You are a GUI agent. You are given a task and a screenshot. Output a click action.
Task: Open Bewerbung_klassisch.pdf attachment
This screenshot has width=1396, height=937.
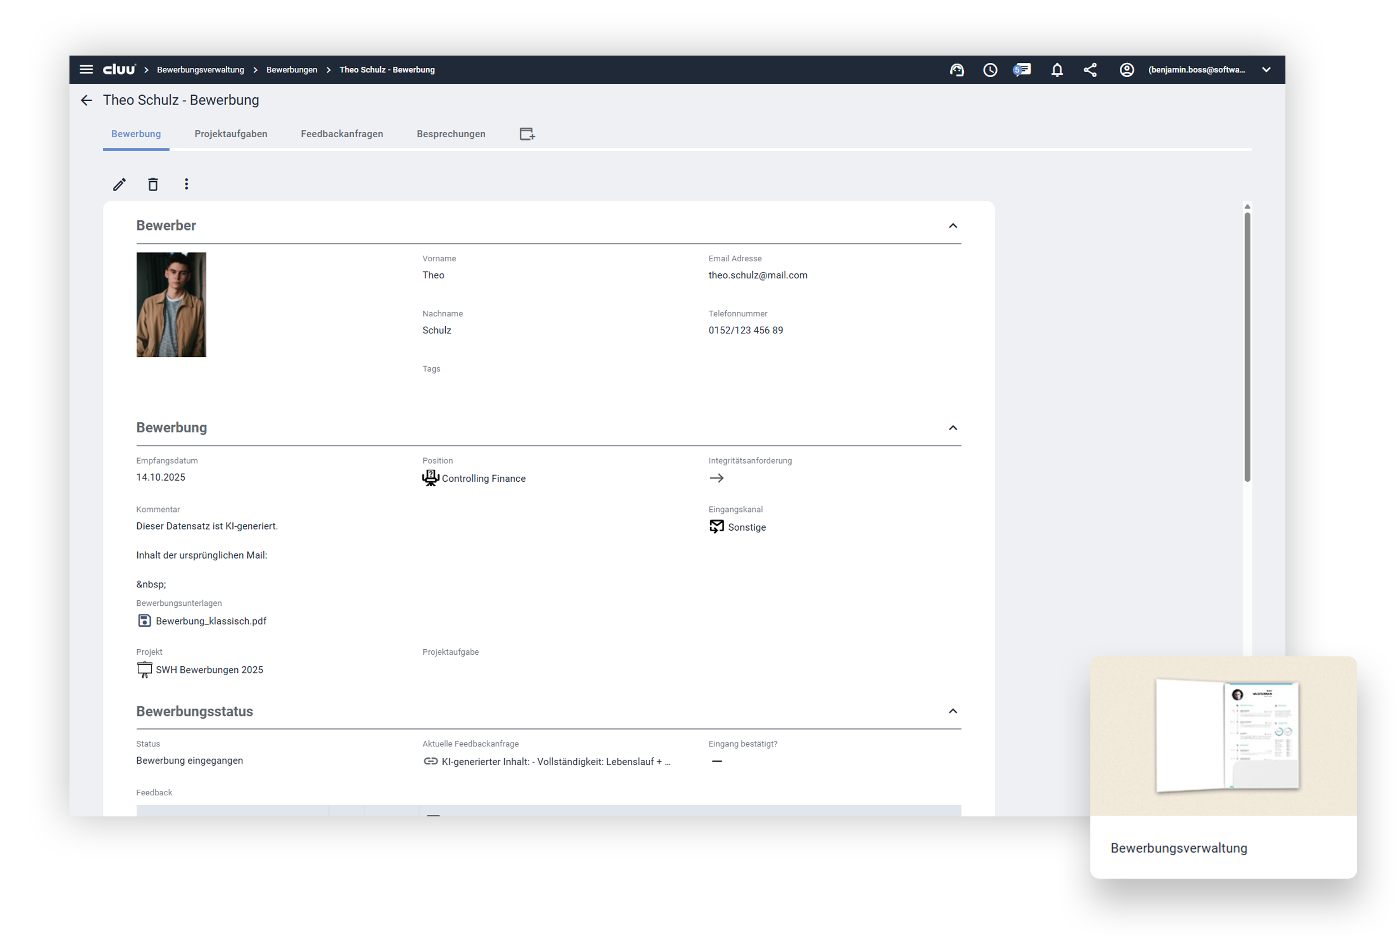211,621
